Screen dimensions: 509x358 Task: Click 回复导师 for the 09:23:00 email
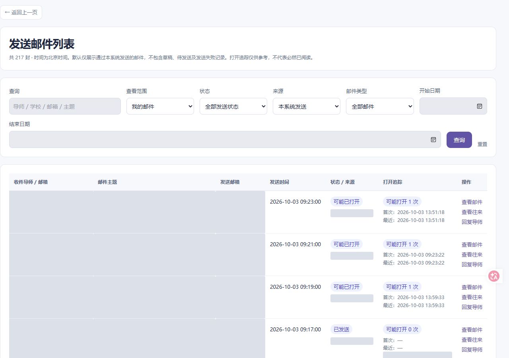click(472, 222)
